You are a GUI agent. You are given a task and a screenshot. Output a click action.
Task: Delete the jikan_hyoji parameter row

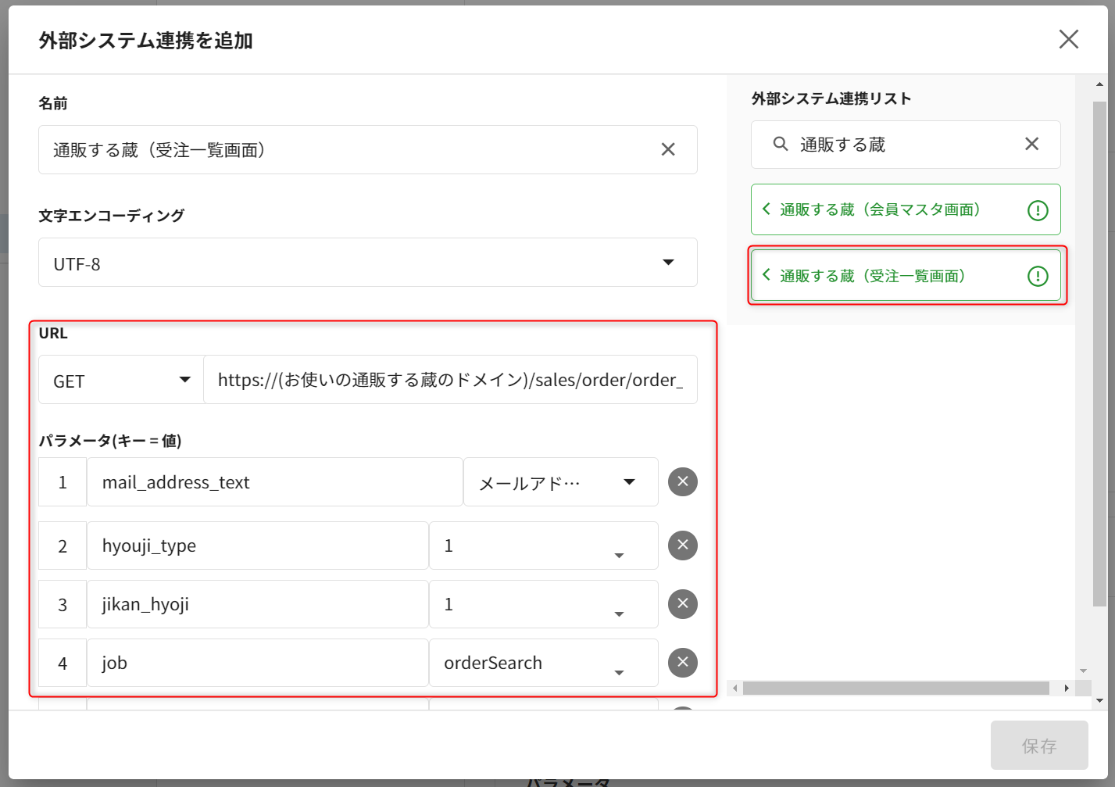[682, 603]
